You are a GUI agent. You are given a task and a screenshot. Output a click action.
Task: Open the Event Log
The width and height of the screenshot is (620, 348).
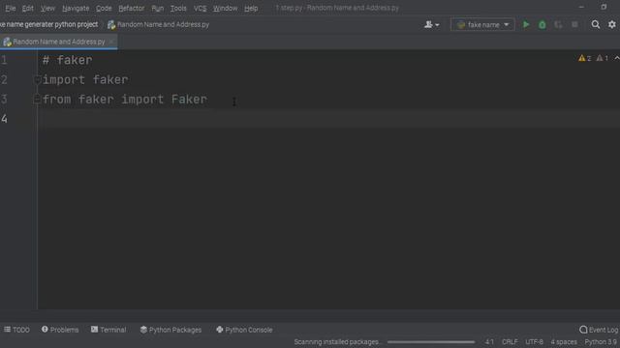599,330
